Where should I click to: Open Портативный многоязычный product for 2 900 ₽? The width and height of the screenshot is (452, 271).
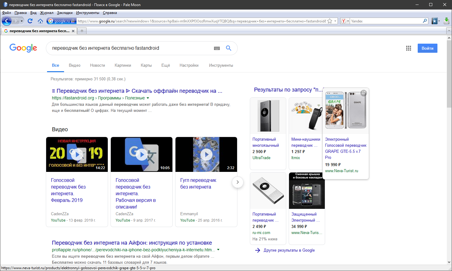(x=266, y=142)
